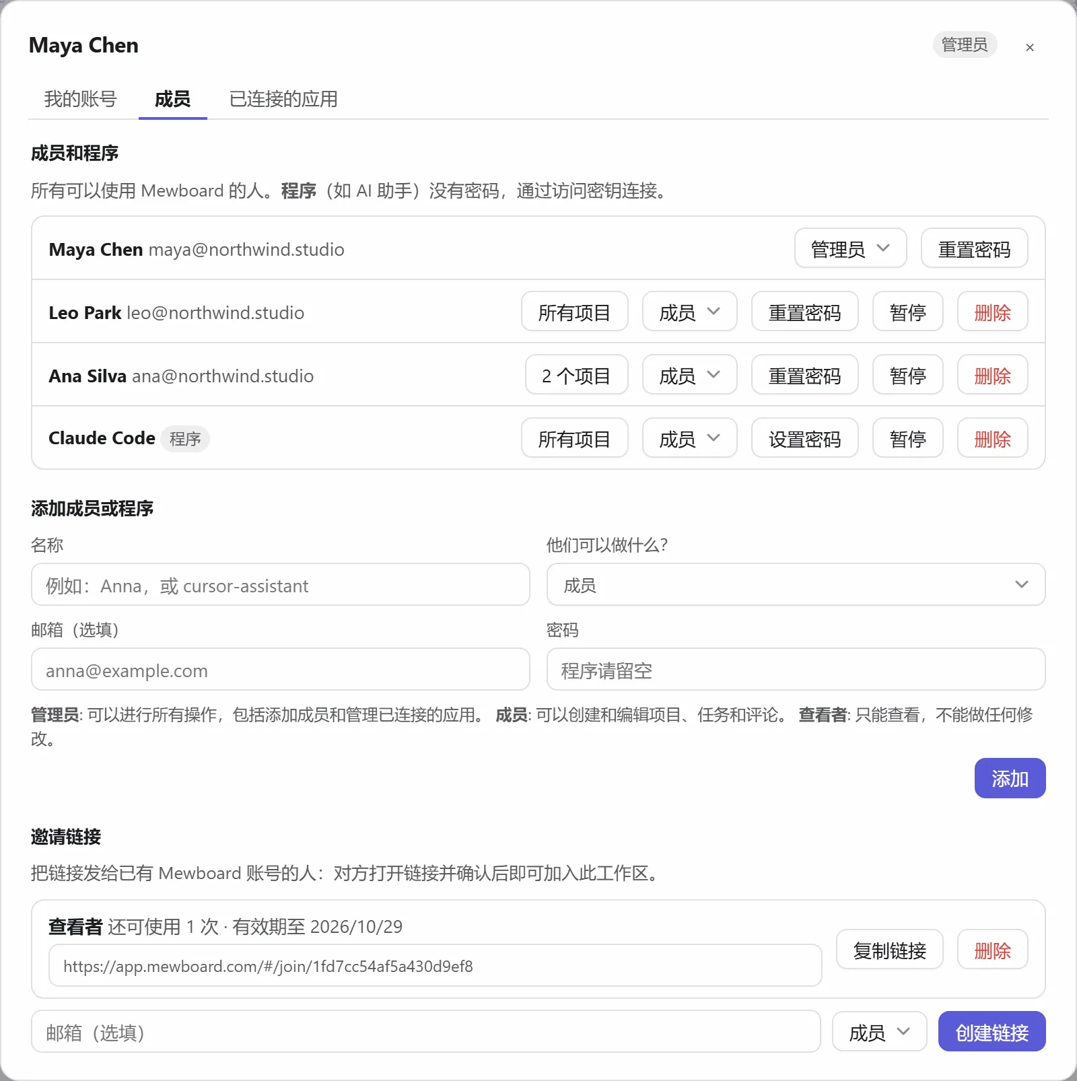Click the 有效期至 2026/10/29 text
The image size is (1077, 1081).
coord(317,927)
